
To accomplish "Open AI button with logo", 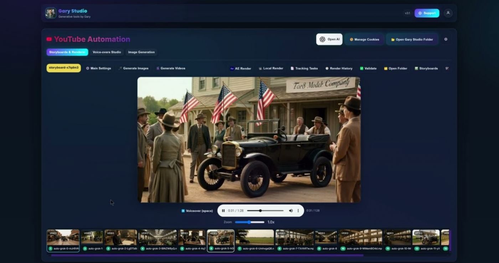I will (x=329, y=39).
